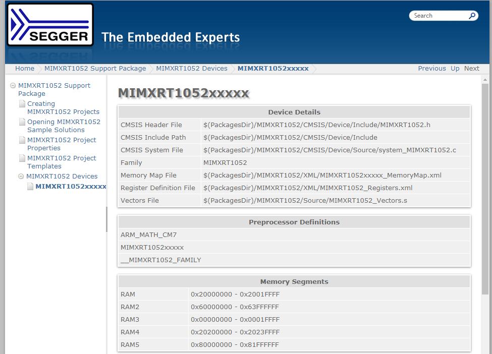
Task: Go to Home in the breadcrumb
Action: (25, 69)
